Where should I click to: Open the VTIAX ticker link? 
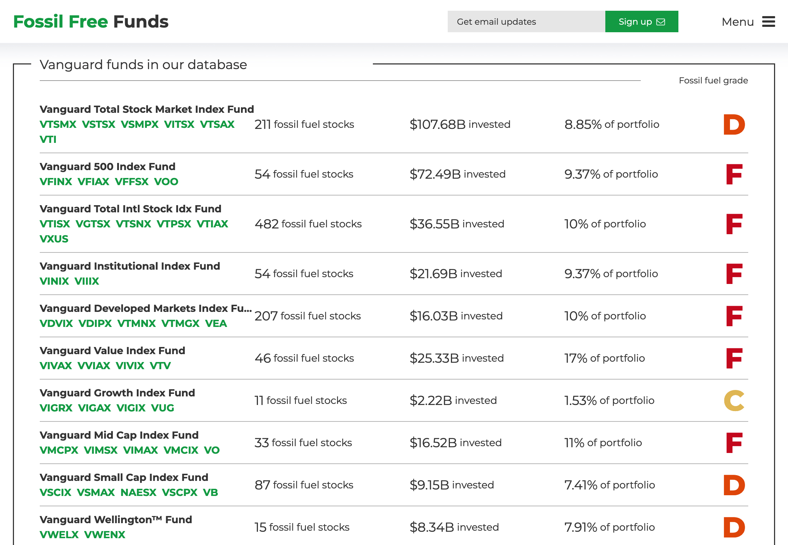[212, 224]
